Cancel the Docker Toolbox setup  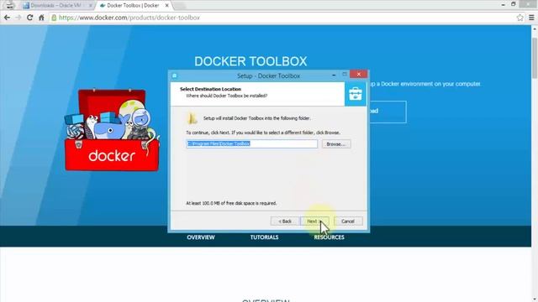click(348, 221)
